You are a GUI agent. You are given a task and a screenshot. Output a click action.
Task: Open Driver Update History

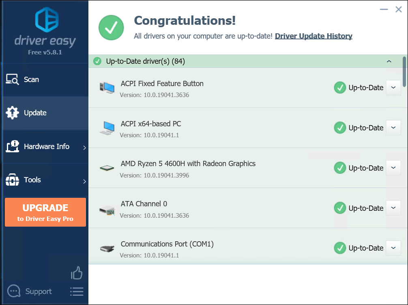tap(314, 36)
